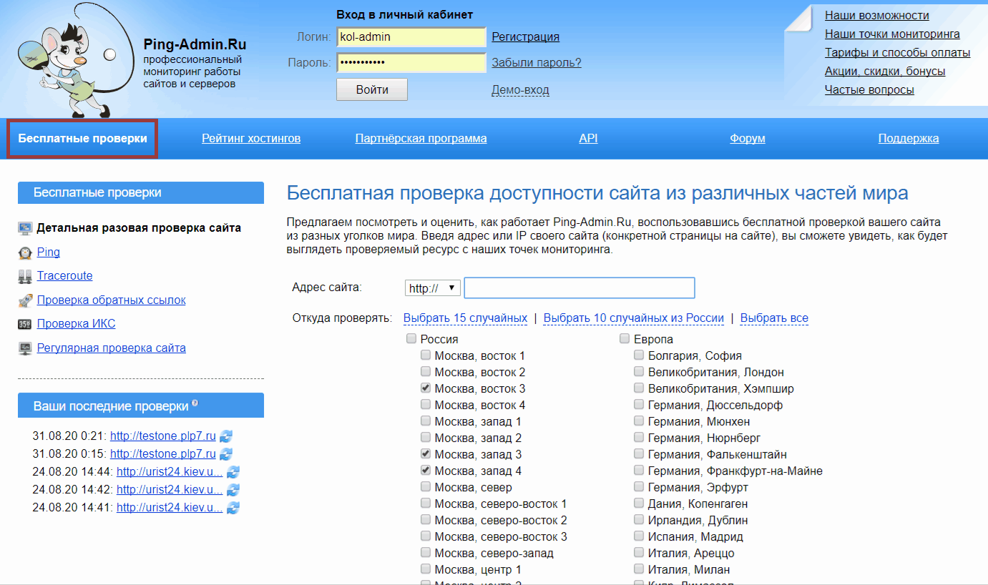Screen dimensions: 988x585
Task: Click the Traceroute servers icon
Action: [25, 276]
